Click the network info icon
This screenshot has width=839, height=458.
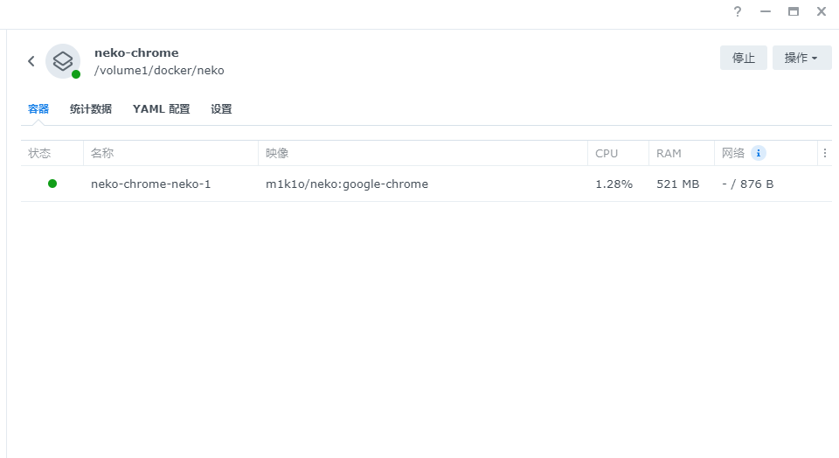(759, 153)
